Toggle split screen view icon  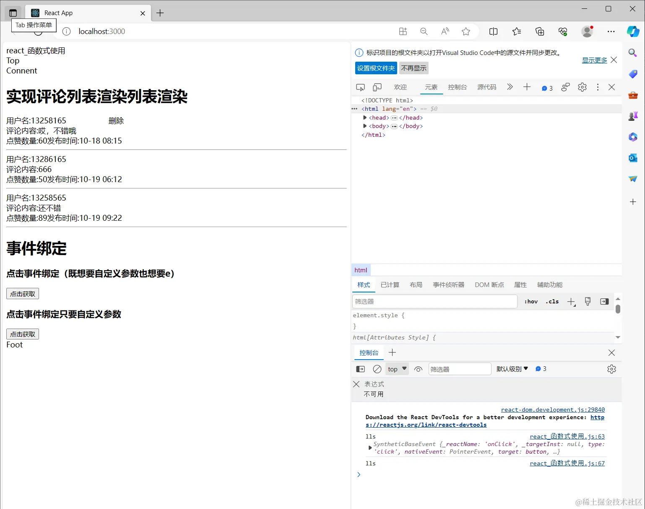click(494, 31)
